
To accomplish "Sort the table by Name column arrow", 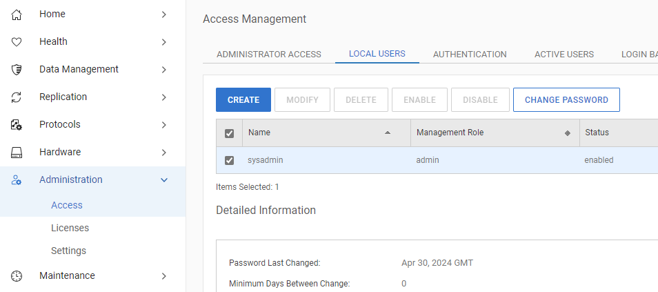I will point(387,133).
